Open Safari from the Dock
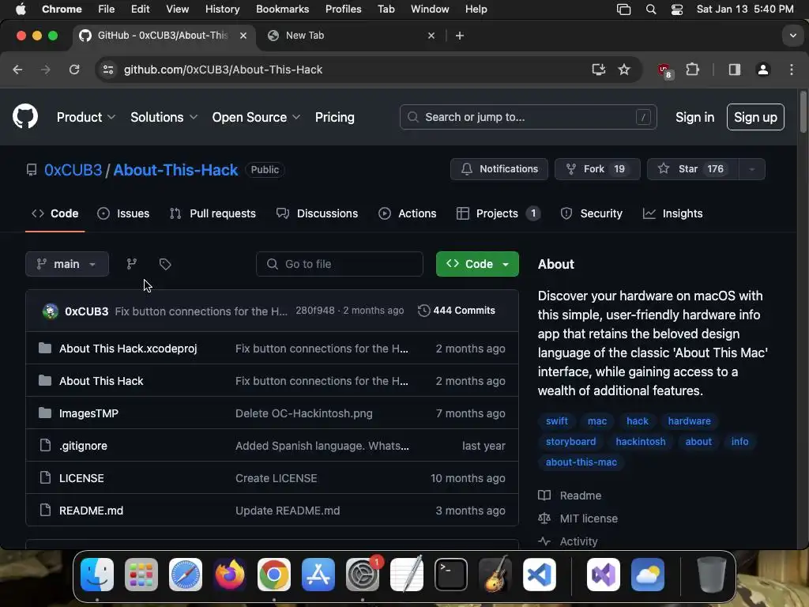Screen dimensions: 809x607 pyautogui.click(x=186, y=575)
